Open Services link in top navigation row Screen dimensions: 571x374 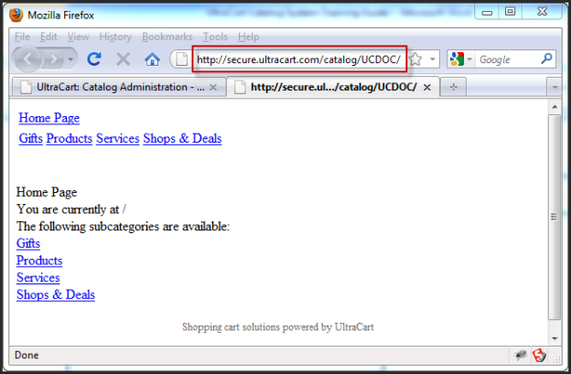click(x=118, y=138)
